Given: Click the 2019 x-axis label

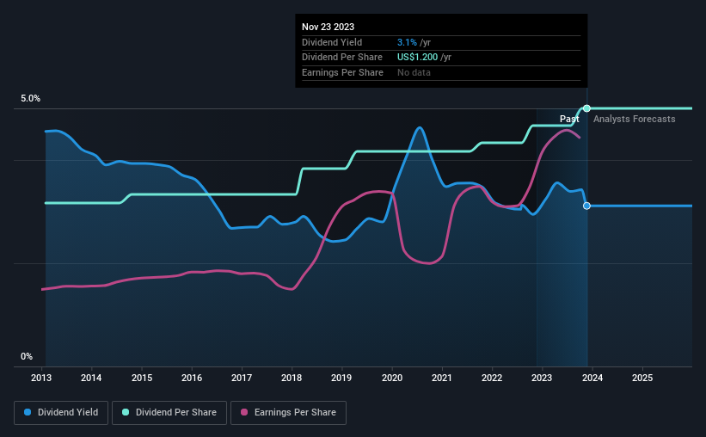Looking at the screenshot, I should pos(341,378).
